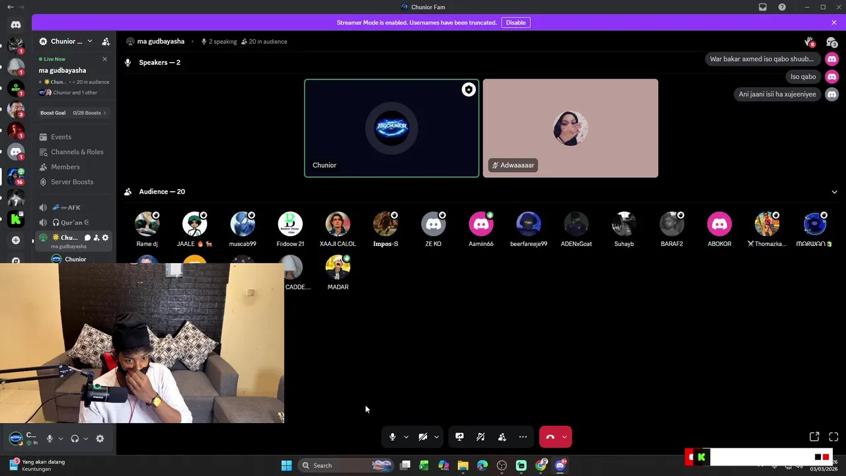Open User Settings gear
The height and width of the screenshot is (476, 846).
click(100, 439)
